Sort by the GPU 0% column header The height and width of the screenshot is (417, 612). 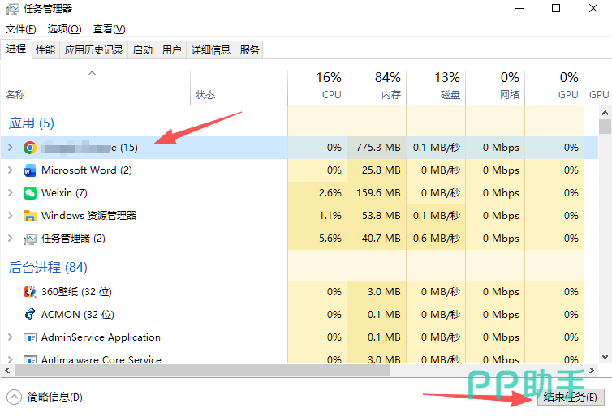click(x=554, y=88)
